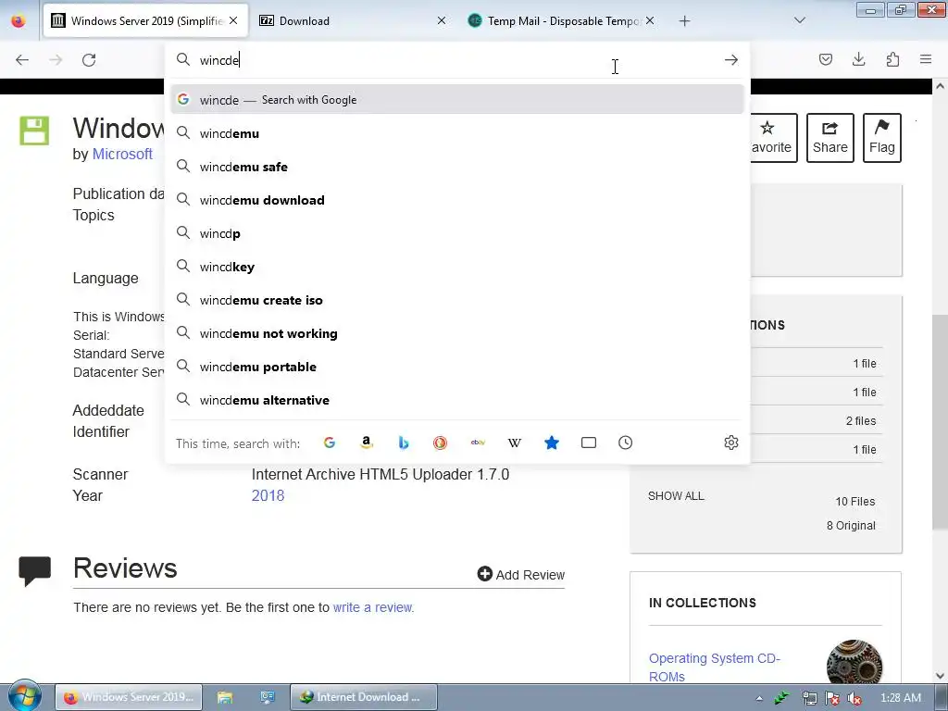Open the 2018 year link

[268, 496]
